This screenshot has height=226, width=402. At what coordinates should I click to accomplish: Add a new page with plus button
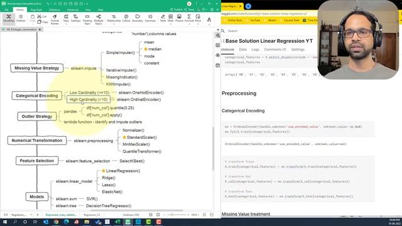(x=38, y=215)
